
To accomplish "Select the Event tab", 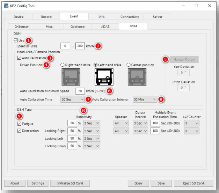I will (74, 16).
